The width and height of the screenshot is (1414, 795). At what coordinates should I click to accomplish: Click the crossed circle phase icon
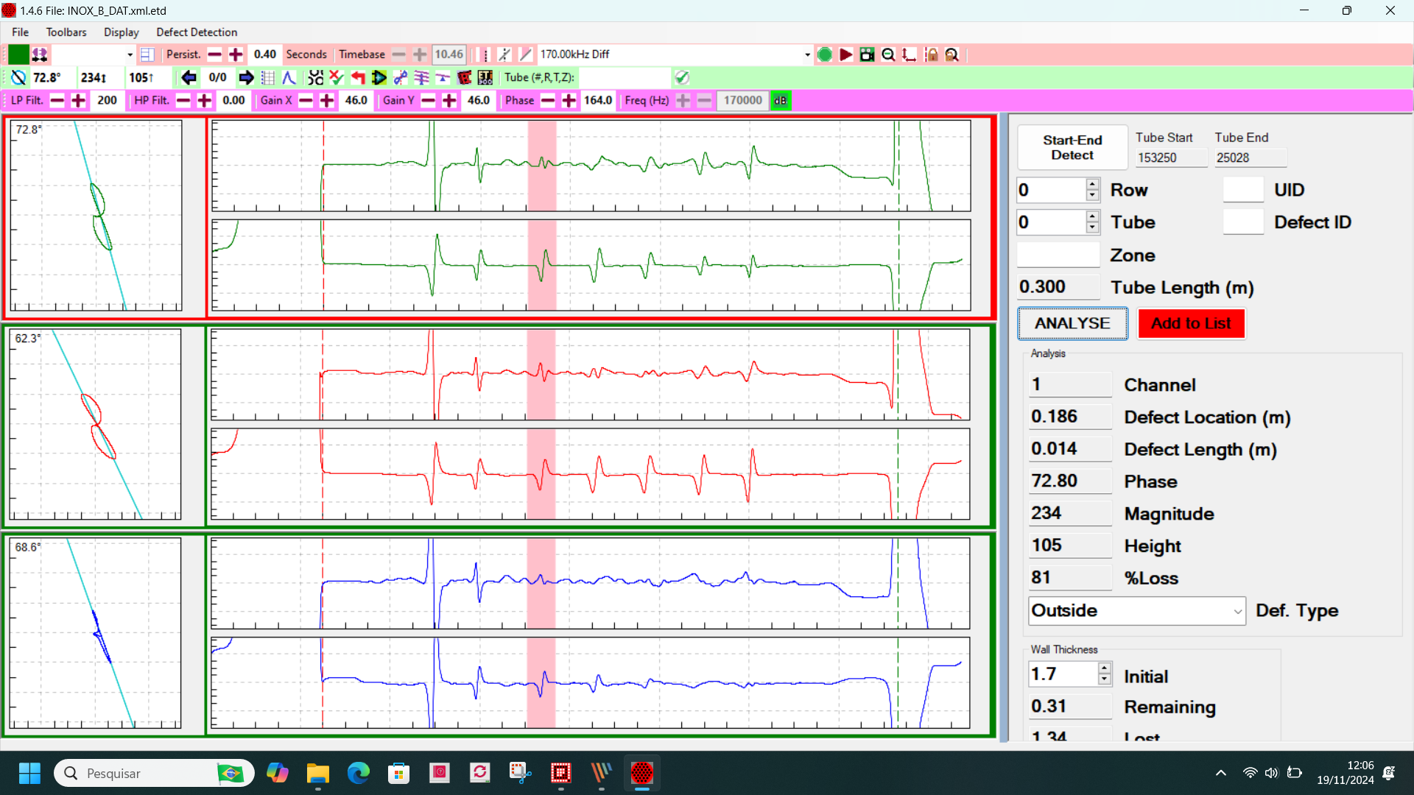tap(19, 77)
